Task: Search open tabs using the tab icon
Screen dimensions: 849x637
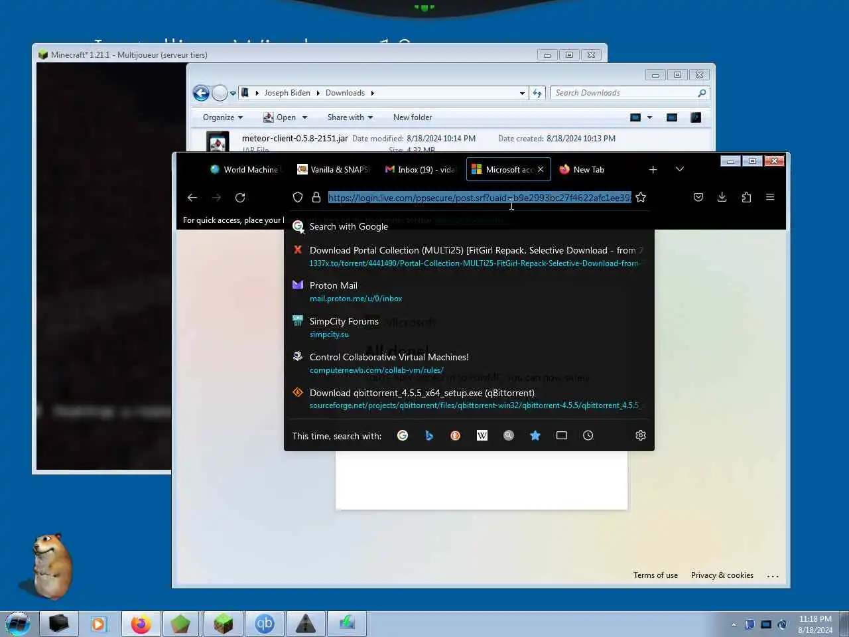Action: 562,435
